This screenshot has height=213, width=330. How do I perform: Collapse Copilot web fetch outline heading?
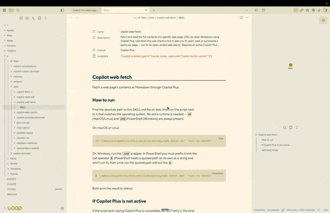click(x=256, y=135)
